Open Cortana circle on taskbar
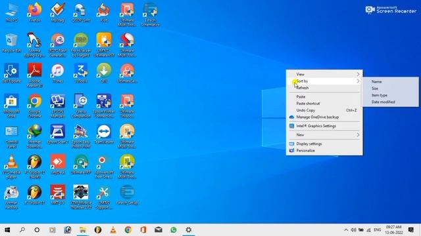421x236 pixels. tap(37, 230)
